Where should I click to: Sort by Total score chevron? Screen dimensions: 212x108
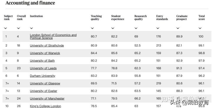[x=200, y=28]
